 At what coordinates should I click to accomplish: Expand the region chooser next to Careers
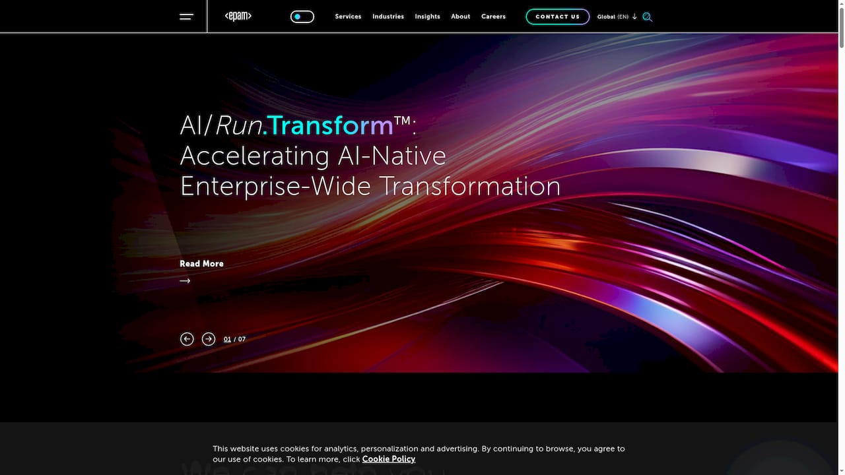613,16
